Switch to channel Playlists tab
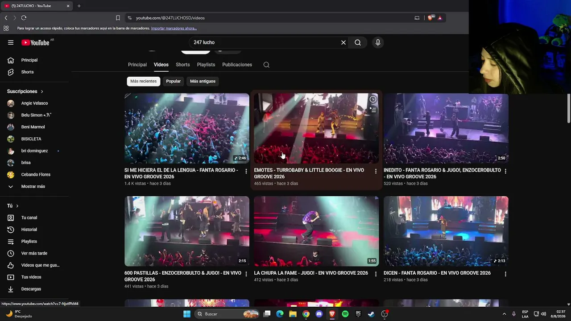571x321 pixels. point(206,65)
